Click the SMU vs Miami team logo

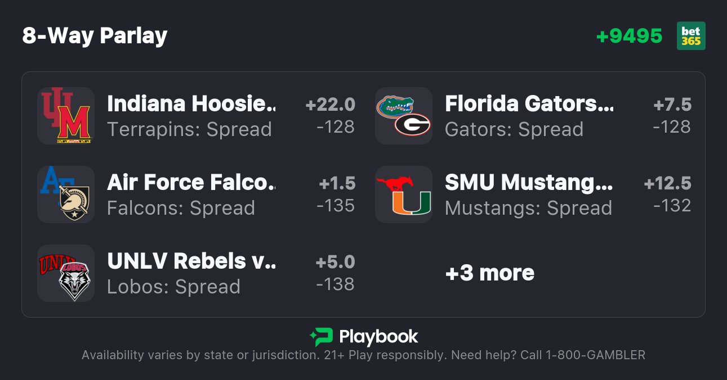click(403, 194)
